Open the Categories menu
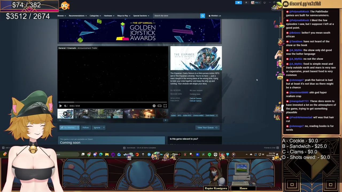The height and width of the screenshot is (192, 342). pyautogui.click(x=95, y=16)
